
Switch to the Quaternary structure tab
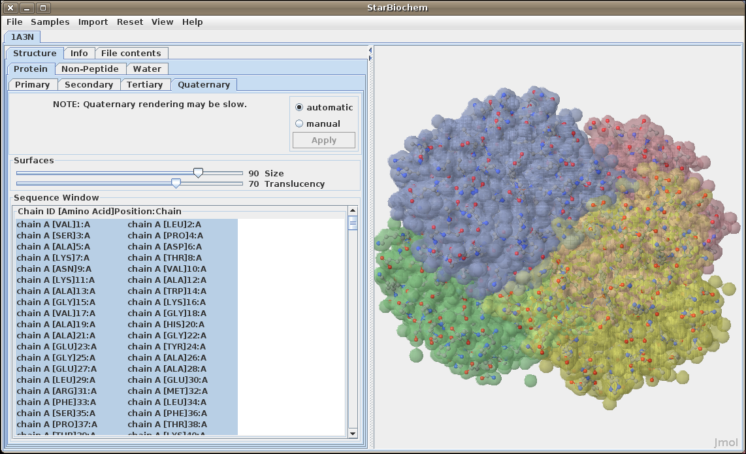coord(204,85)
